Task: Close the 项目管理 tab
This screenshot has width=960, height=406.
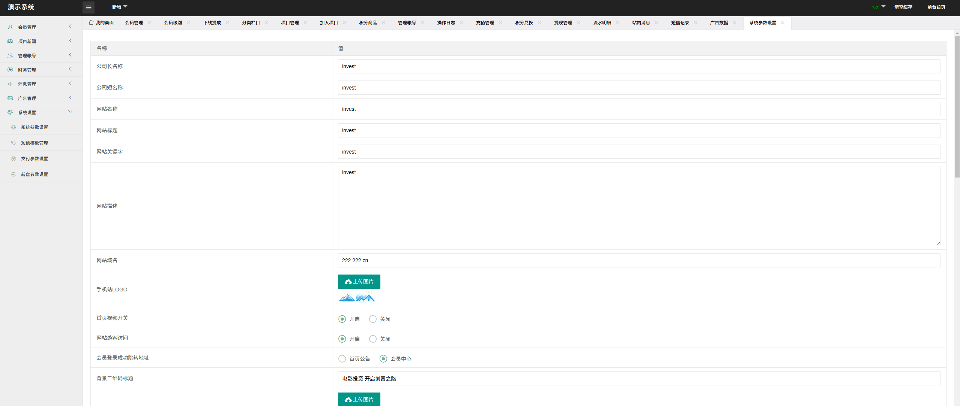Action: (x=305, y=23)
